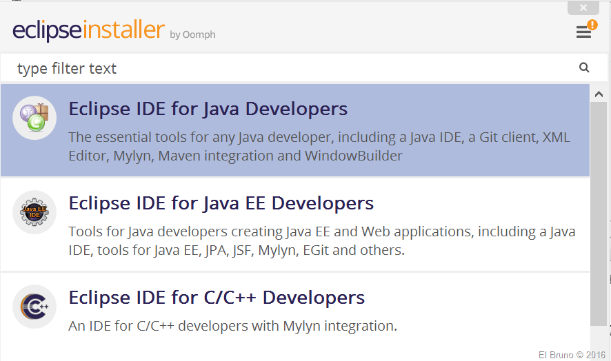Image resolution: width=611 pixels, height=361 pixels.
Task: Click the magnifier search icon
Action: [584, 68]
